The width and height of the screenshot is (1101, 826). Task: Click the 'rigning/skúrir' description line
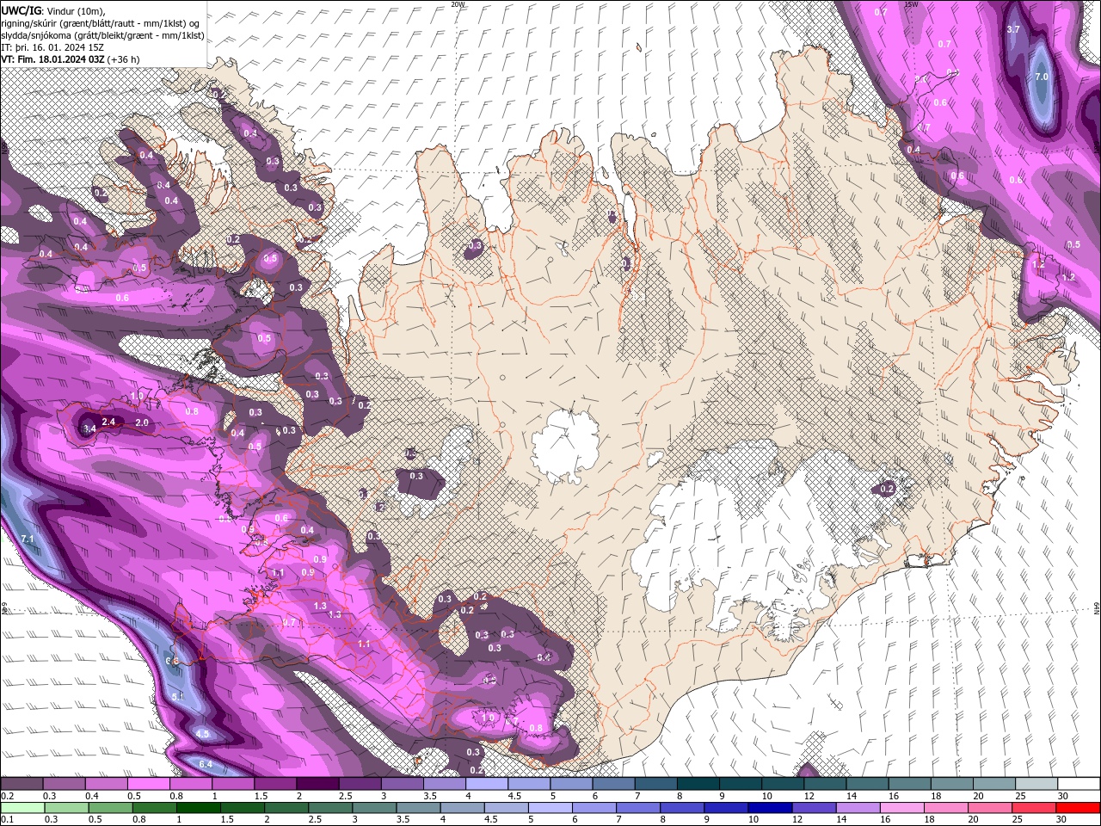[x=101, y=23]
